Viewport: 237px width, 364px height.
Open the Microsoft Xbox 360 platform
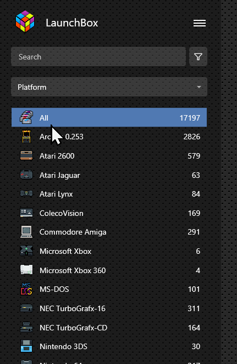(x=109, y=270)
